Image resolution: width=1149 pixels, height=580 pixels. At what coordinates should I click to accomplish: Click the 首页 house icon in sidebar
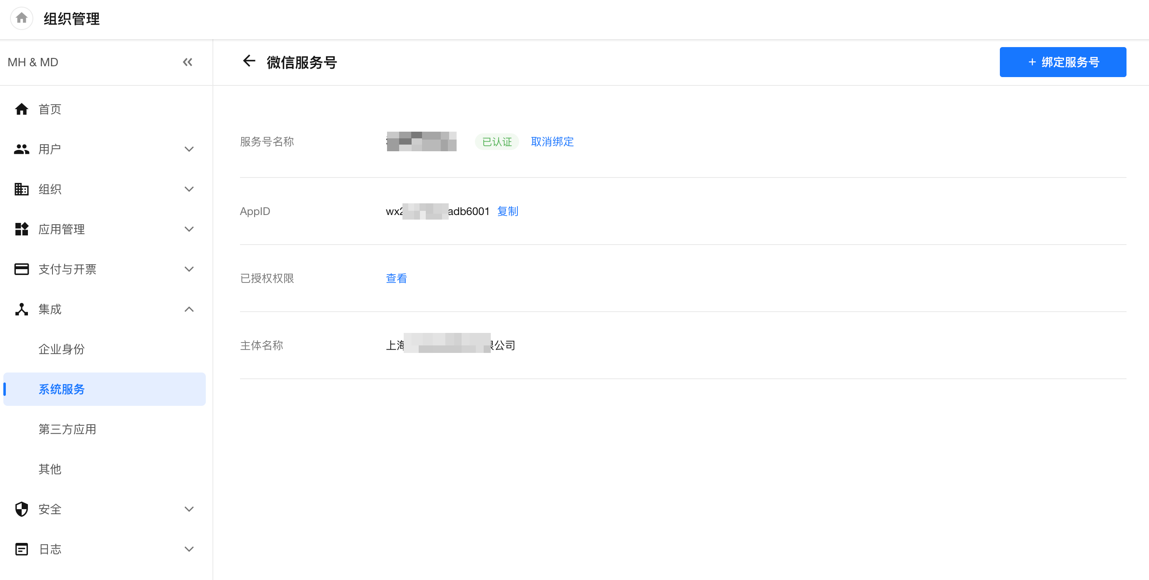(x=21, y=109)
